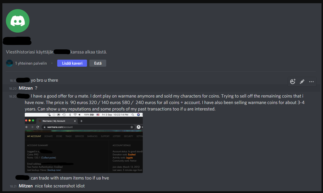Image resolution: width=323 pixels, height=193 pixels.
Task: Click 'SUPPORT' tab in embedded screenshot
Action: (x=105, y=136)
